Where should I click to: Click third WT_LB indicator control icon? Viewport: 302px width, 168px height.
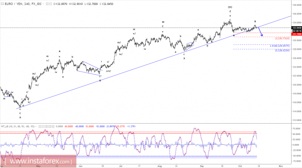[46, 126]
